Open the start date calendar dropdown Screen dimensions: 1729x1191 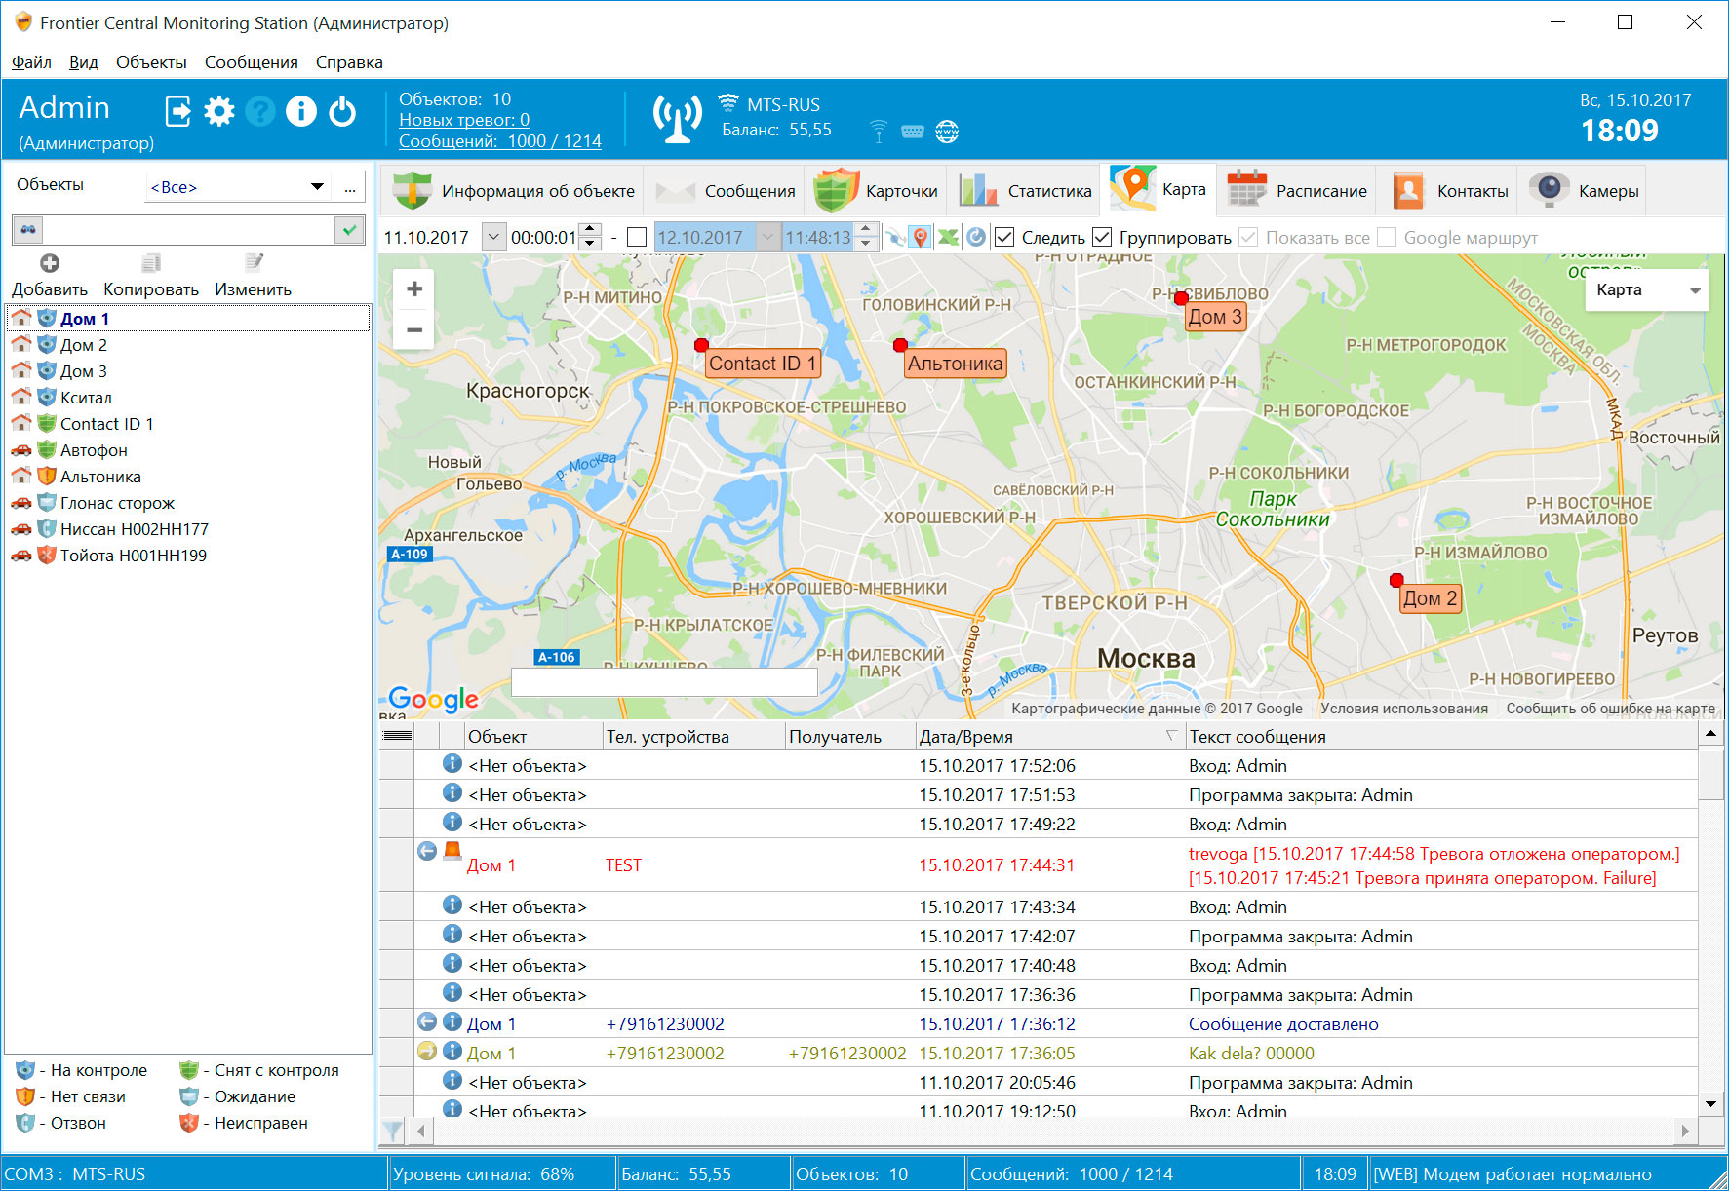click(x=492, y=237)
